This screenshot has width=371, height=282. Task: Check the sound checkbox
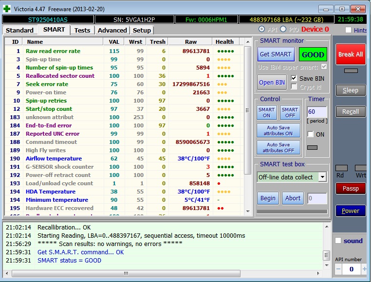[338, 241]
